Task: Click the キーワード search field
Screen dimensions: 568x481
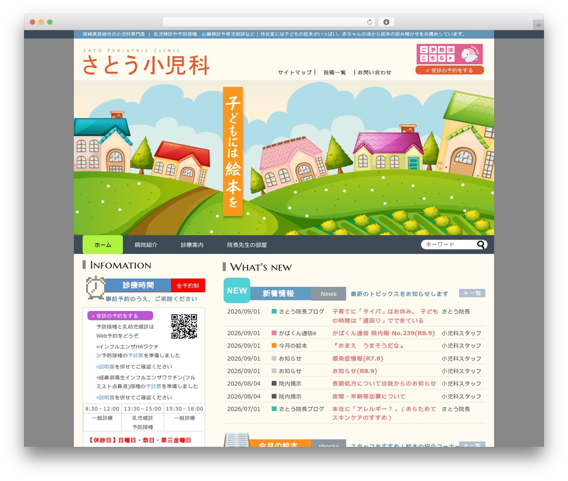Action: click(x=449, y=244)
